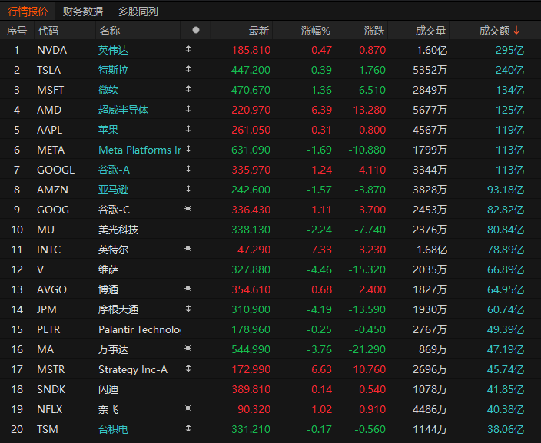Click the marker icon in the NVDA row
Screen dimensions: 541x443
[x=188, y=49]
